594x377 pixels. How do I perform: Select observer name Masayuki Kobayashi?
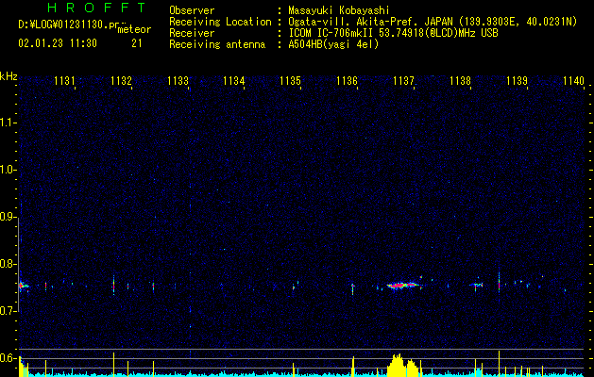(339, 10)
